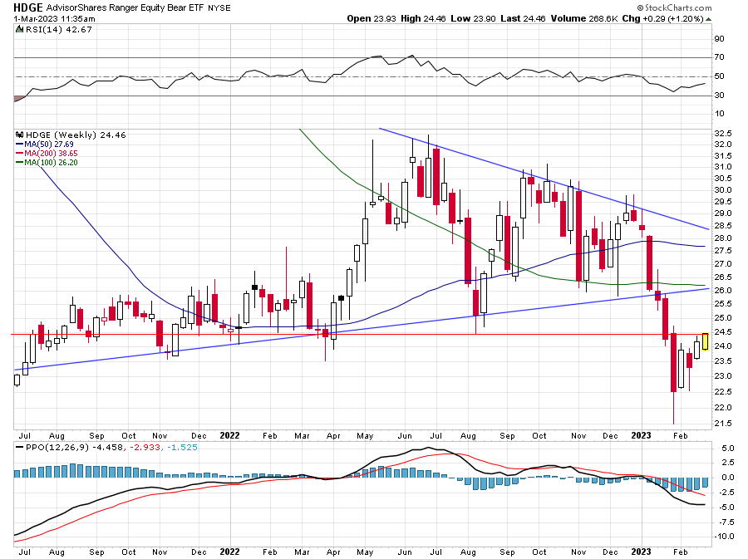The height and width of the screenshot is (559, 748).
Task: Click the 0.0 label on PPO scale
Action: coord(727,478)
